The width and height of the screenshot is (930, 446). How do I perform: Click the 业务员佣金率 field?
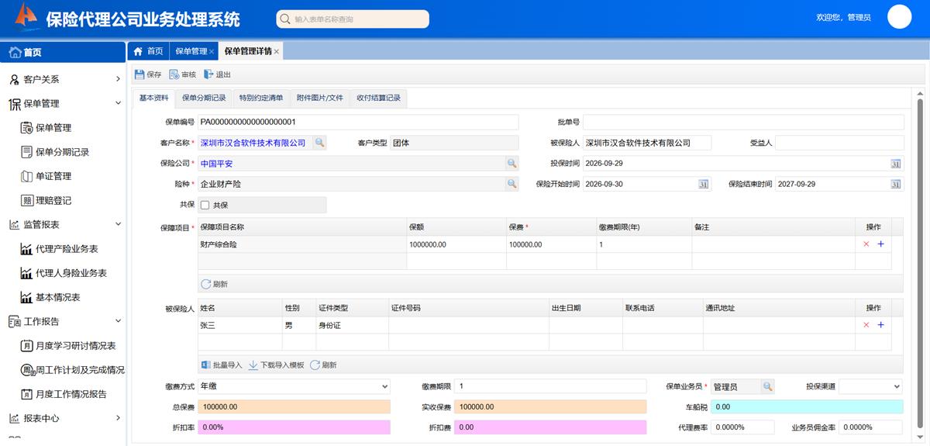(871, 427)
